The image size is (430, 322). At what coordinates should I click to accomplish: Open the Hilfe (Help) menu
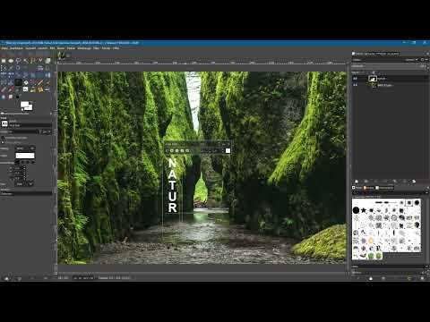tap(116, 48)
